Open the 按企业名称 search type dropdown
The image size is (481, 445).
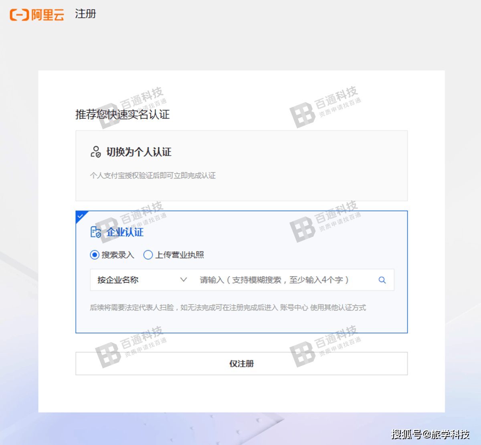pos(141,280)
